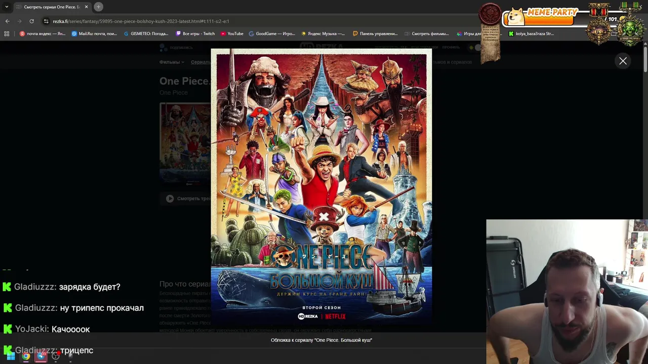Click the 'One Piece' series title heading
The height and width of the screenshot is (364, 648).
(184, 81)
